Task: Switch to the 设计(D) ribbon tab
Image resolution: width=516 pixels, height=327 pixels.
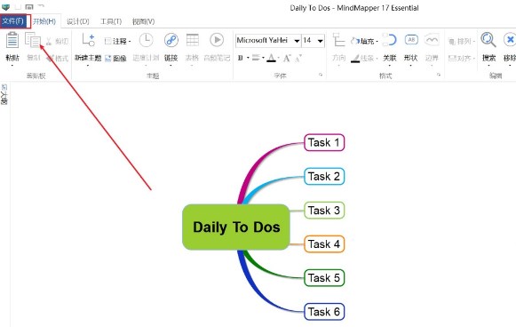Action: tap(78, 21)
